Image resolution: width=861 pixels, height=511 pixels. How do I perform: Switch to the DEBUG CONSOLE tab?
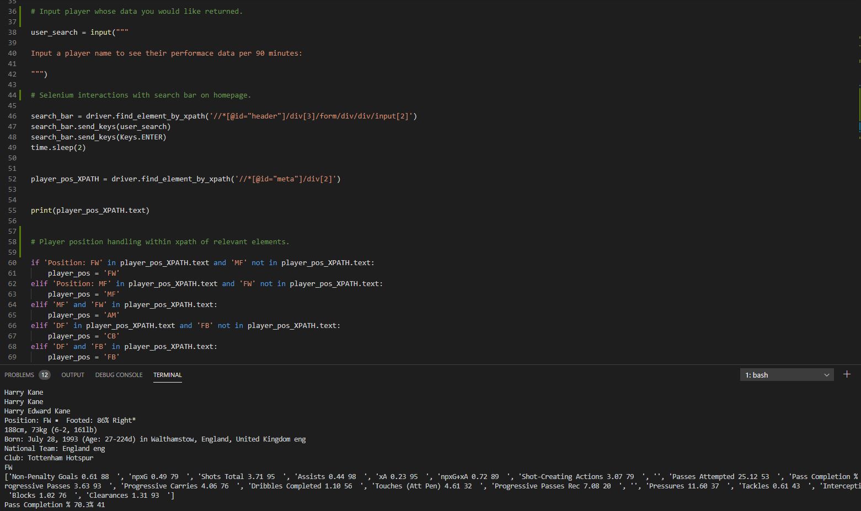click(x=119, y=375)
